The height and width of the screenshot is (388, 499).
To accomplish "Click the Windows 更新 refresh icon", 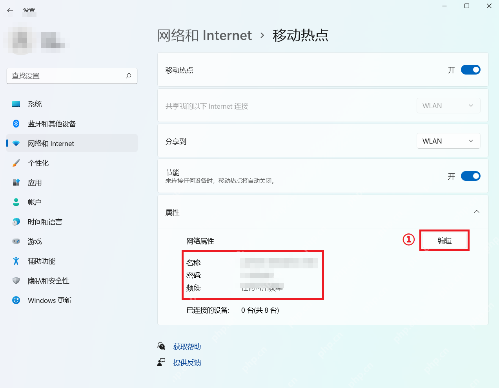I will [x=16, y=300].
